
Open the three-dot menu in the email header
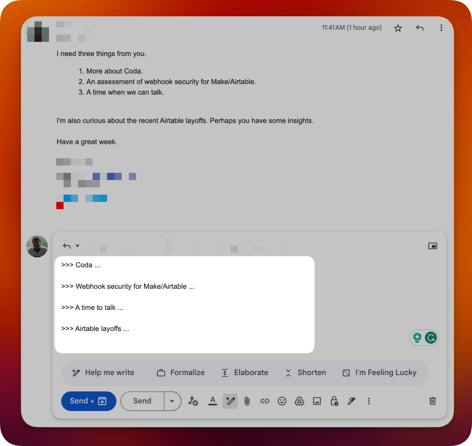[x=441, y=28]
